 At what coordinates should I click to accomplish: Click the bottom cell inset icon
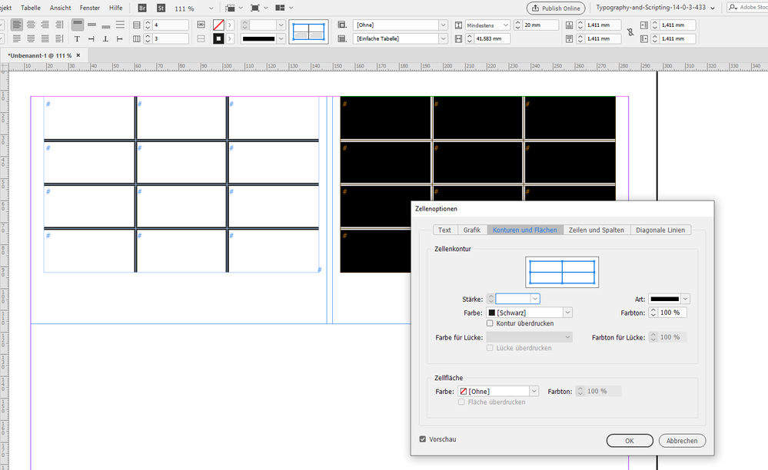(569, 38)
